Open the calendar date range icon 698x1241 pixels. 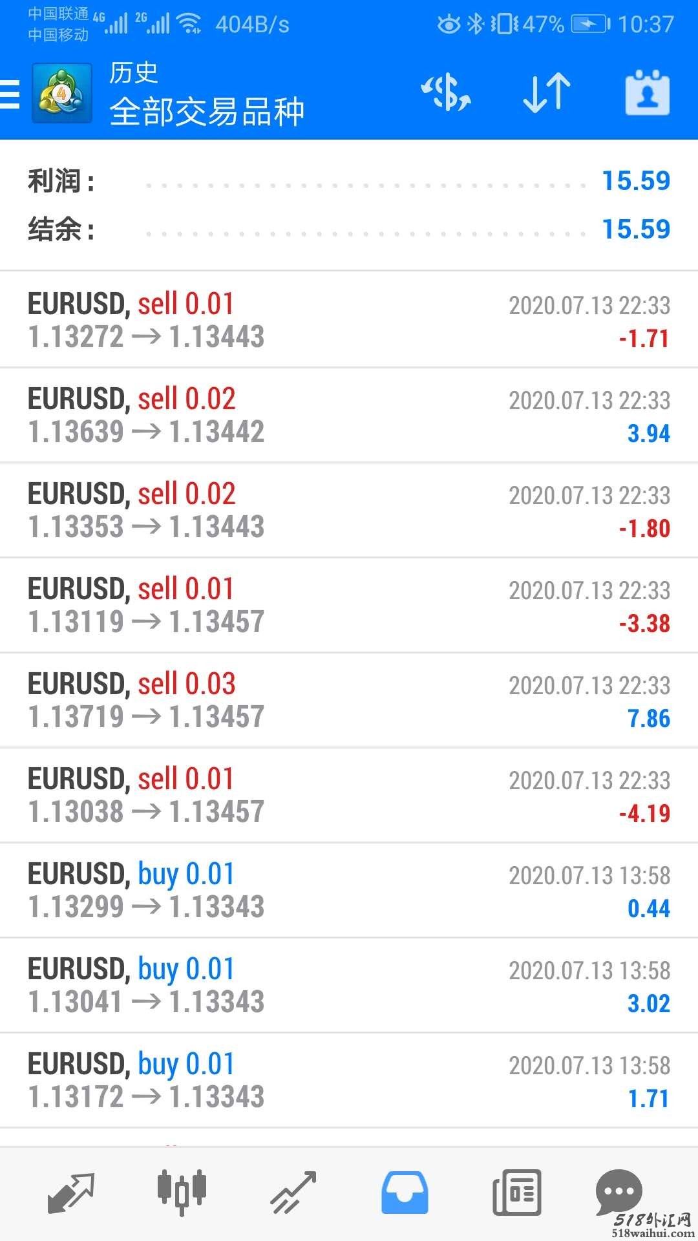[x=647, y=94]
